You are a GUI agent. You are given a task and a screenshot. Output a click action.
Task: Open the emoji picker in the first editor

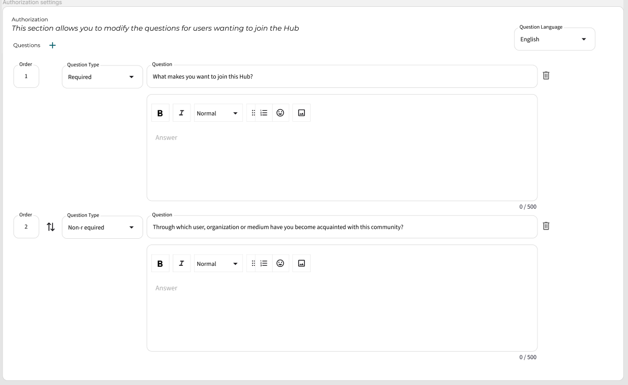(280, 112)
